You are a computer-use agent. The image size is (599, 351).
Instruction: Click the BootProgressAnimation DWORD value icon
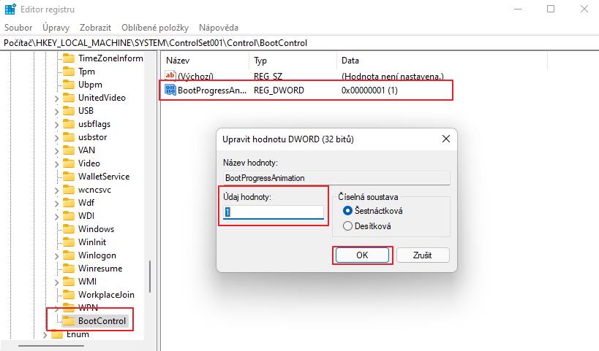point(170,90)
